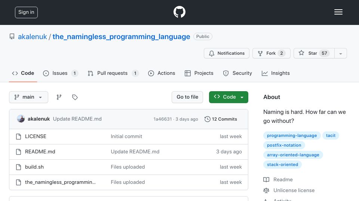
Task: Star this repository
Action: [x=314, y=53]
